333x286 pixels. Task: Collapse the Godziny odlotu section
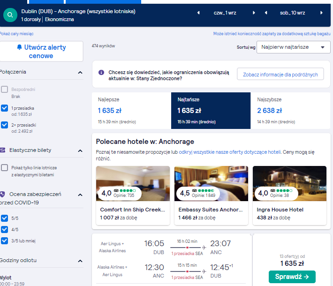click(80, 261)
